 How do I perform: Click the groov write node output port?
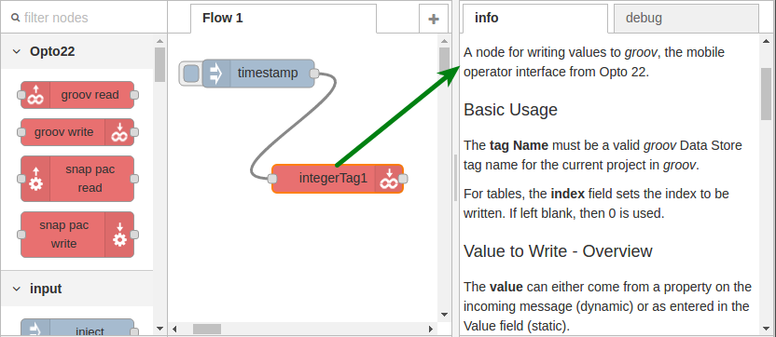(134, 132)
